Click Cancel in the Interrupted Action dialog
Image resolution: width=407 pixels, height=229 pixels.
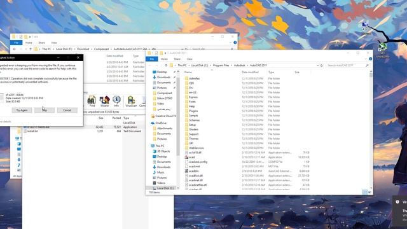67,110
